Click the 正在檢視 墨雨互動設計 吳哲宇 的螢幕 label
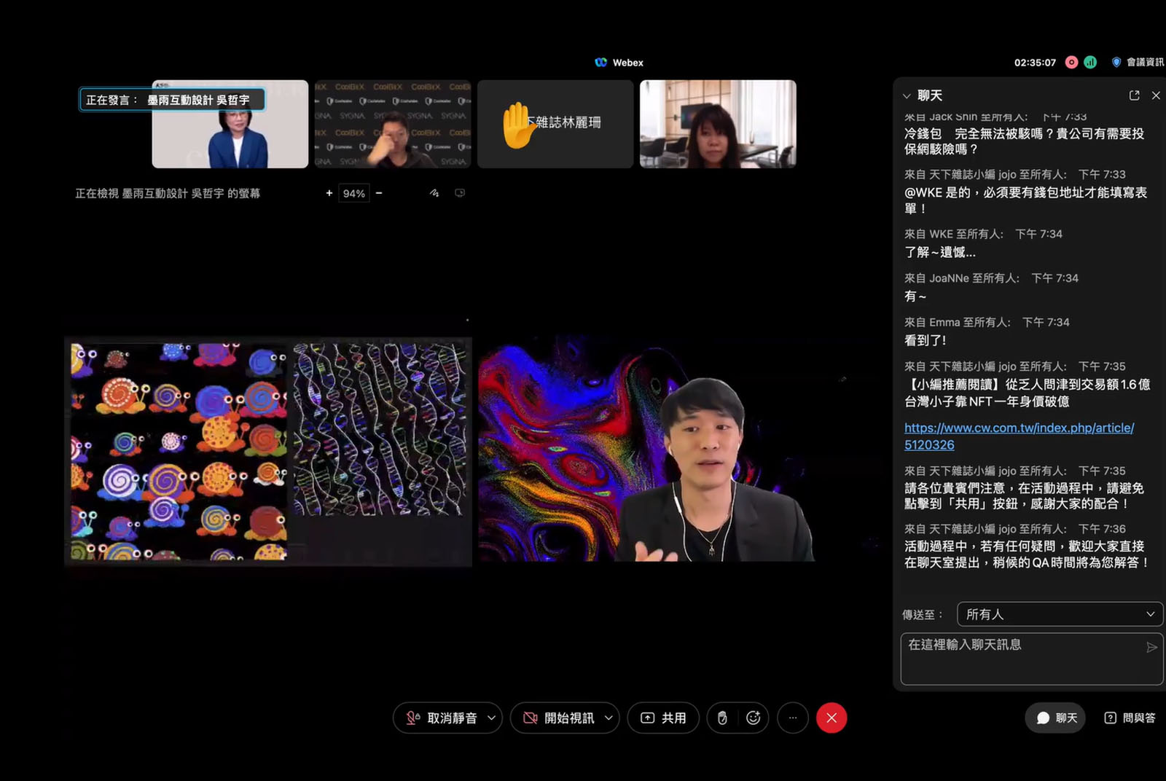Viewport: 1166px width, 781px height. (168, 193)
